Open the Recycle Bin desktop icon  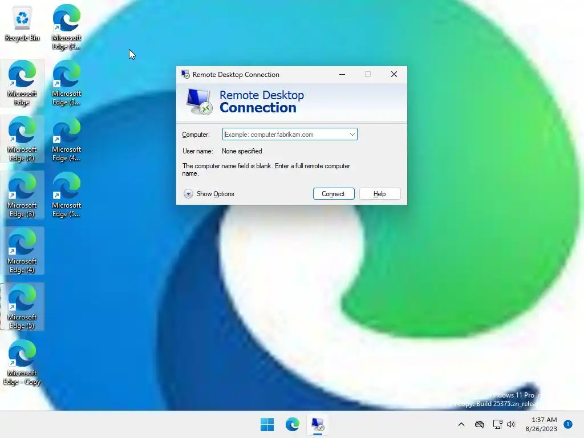click(x=22, y=24)
